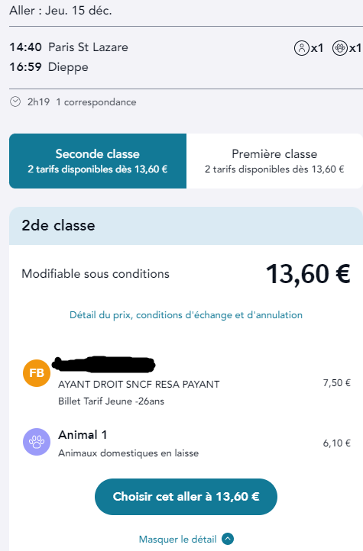Click the clock duration icon
Viewport: 363px width, 551px height.
click(x=15, y=102)
